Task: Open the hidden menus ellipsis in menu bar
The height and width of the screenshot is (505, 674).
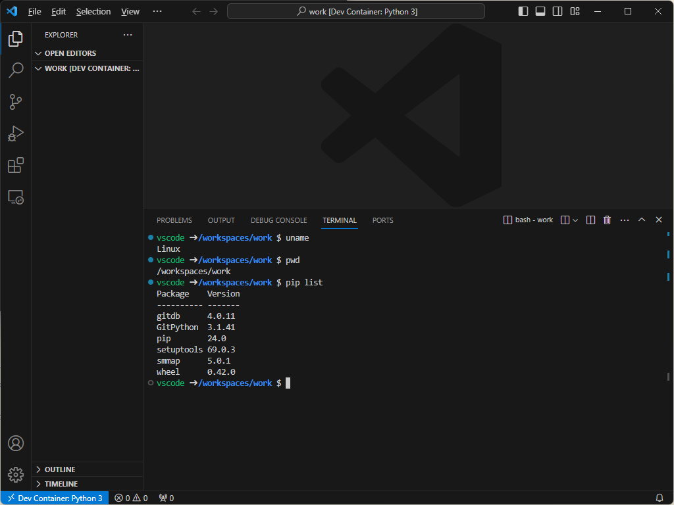Action: click(x=157, y=11)
